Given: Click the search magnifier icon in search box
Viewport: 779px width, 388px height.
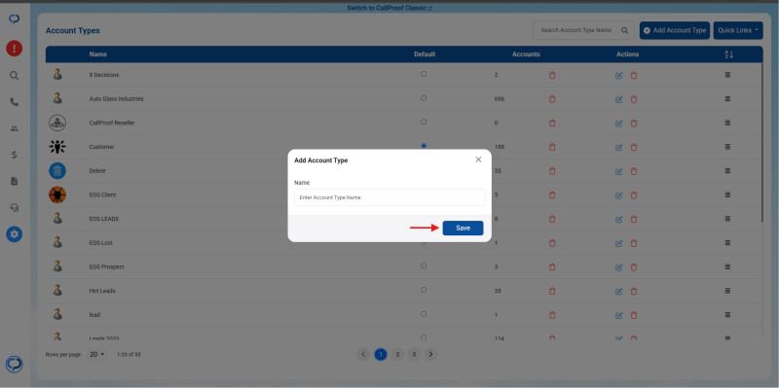Looking at the screenshot, I should (x=625, y=30).
